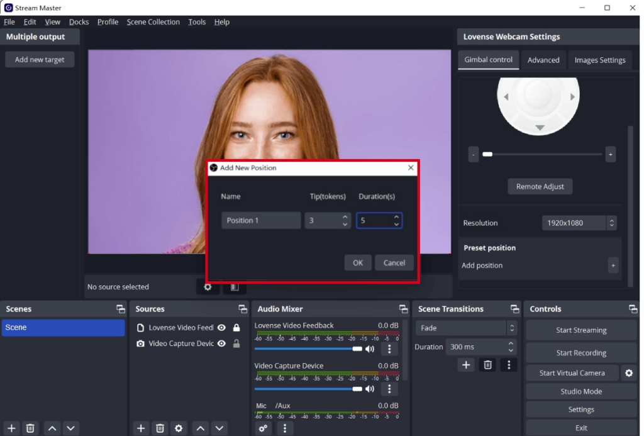Mute the Lovense Video Feedback audio
Image resolution: width=644 pixels, height=436 pixels.
click(x=370, y=349)
